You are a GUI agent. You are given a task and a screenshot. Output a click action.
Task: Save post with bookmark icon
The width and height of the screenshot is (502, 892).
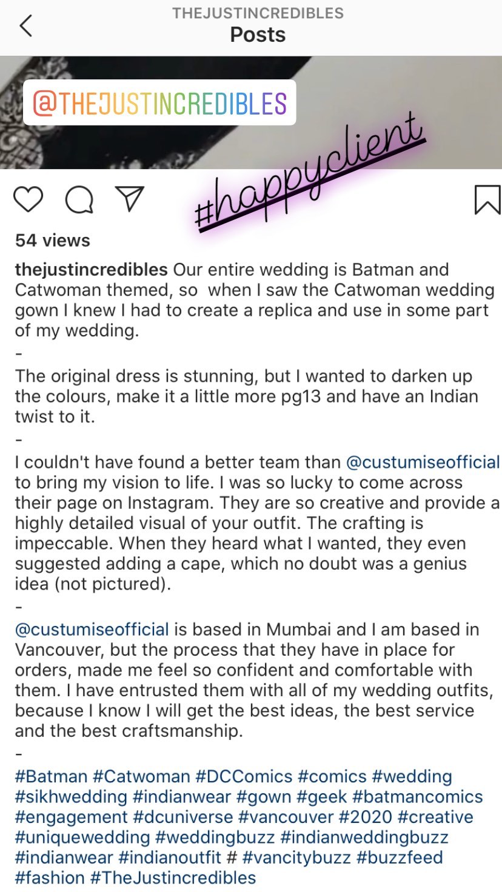[487, 200]
